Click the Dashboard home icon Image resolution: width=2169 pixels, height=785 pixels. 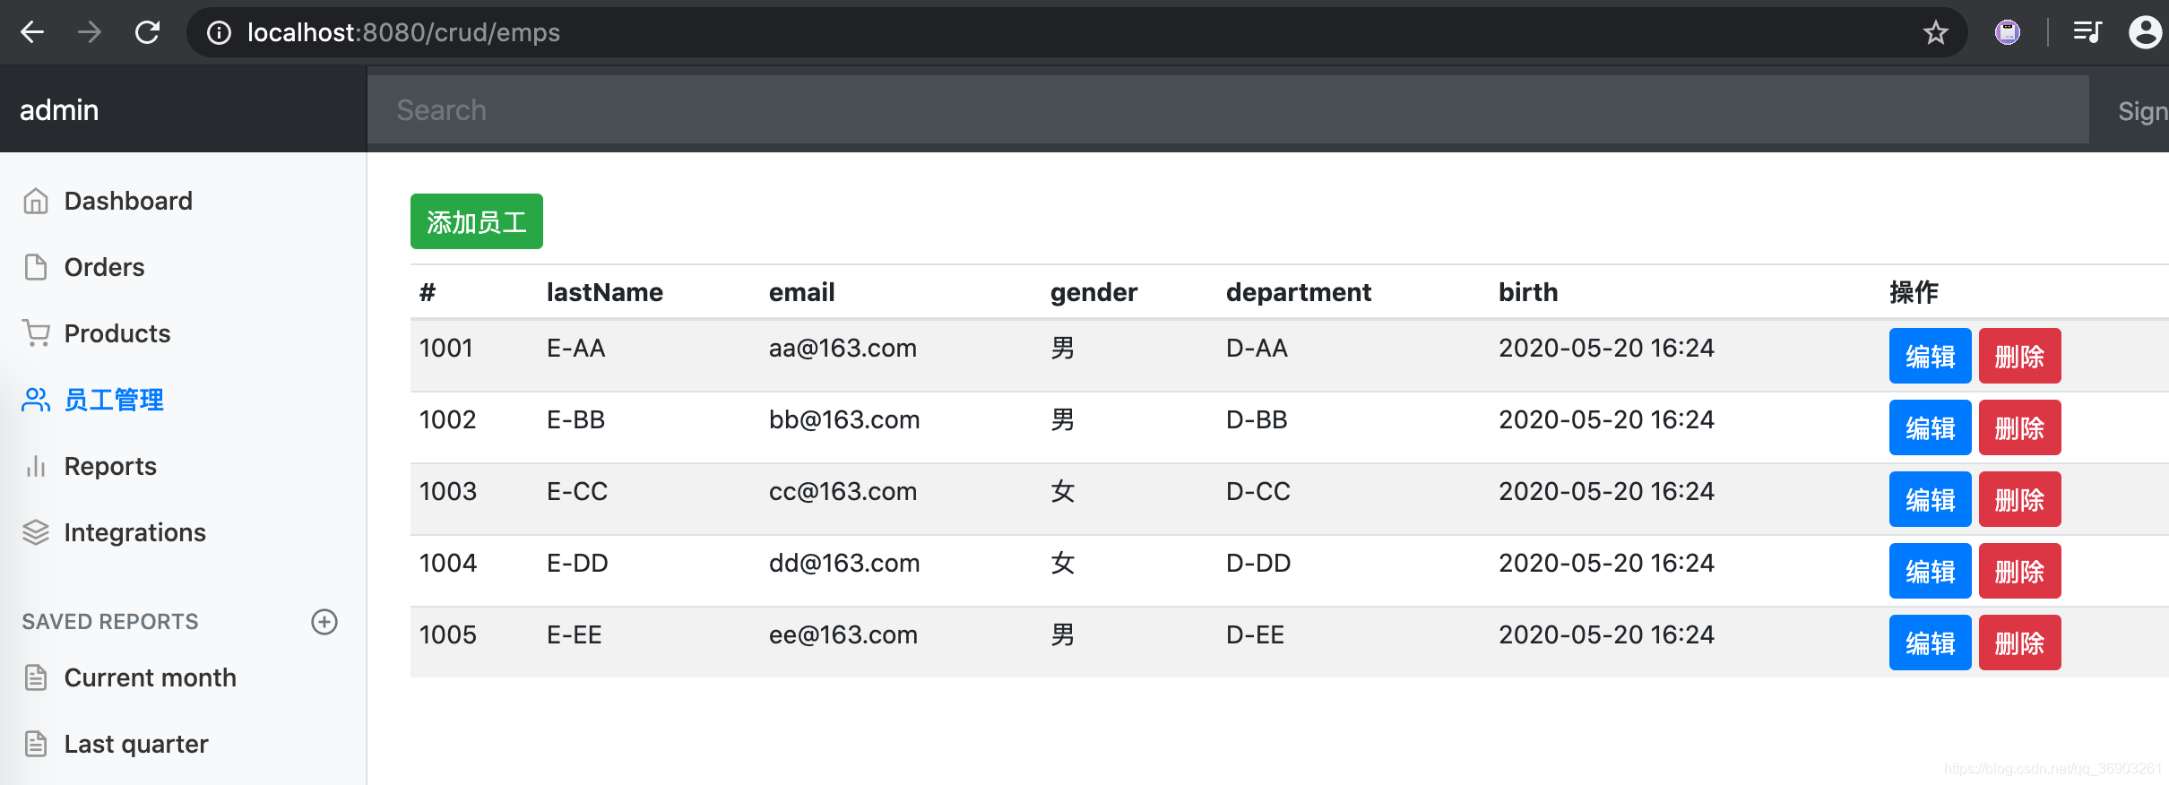click(36, 201)
